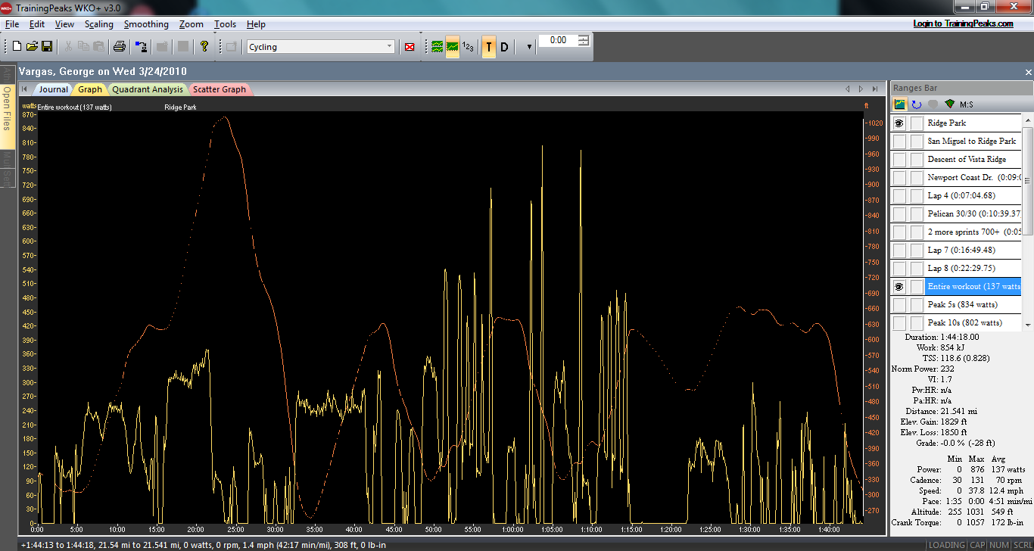
Task: Open the Cycling sport type dropdown
Action: point(390,47)
